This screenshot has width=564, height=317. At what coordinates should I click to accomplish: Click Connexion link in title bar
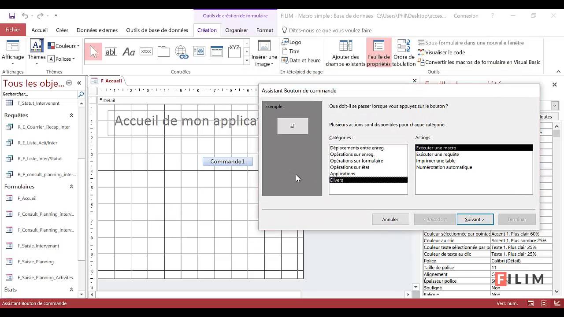[x=466, y=16]
